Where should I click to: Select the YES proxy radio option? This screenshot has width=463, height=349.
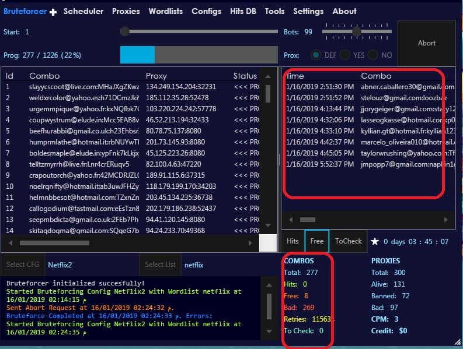pos(344,55)
